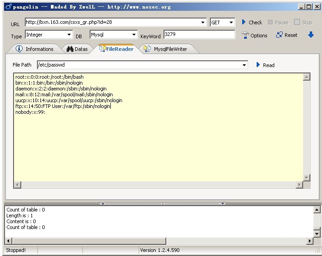Click the mail:x:8:12 line

(64, 94)
